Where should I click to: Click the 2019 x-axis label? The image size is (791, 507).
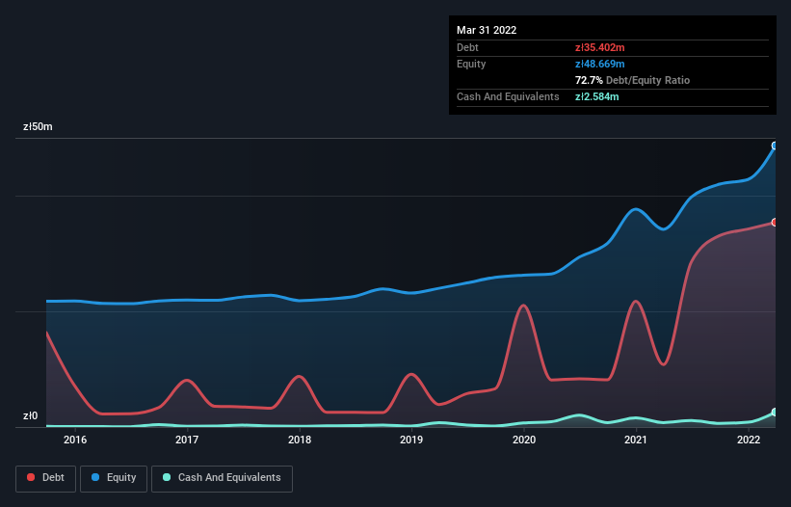point(411,440)
